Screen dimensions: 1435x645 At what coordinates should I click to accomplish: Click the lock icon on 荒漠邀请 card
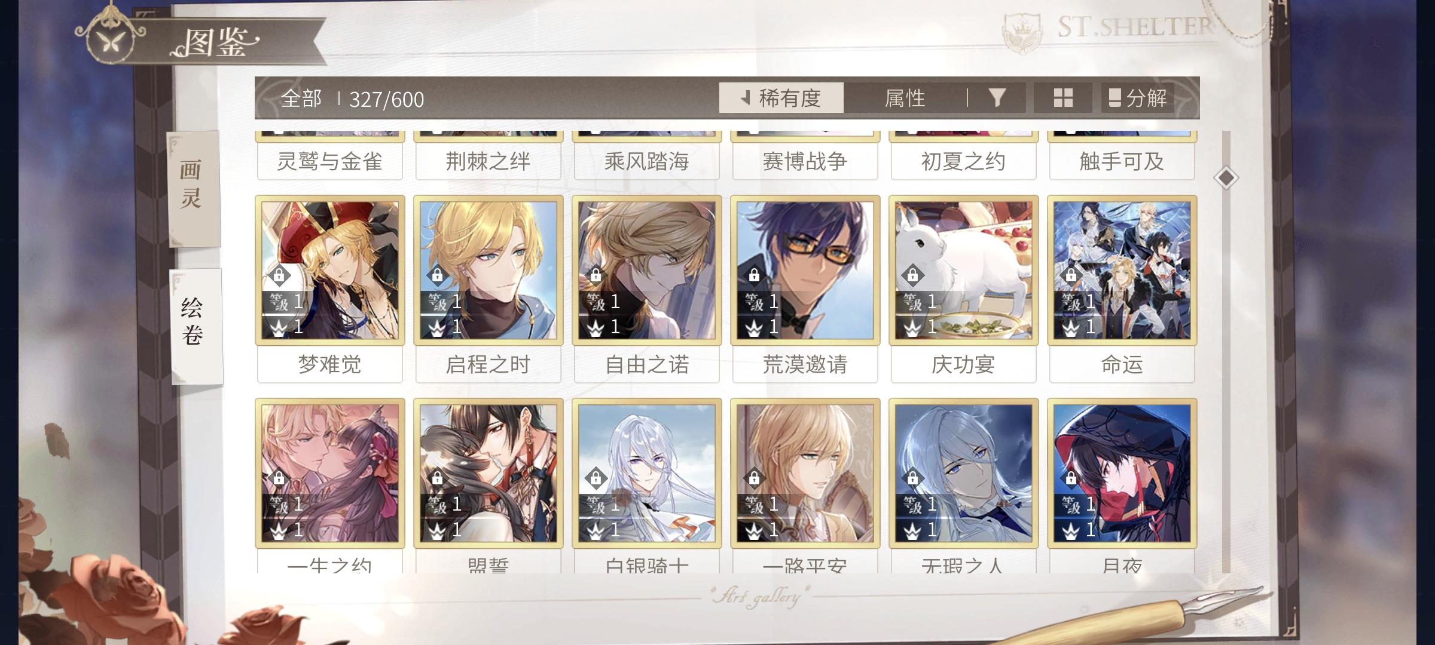[755, 275]
